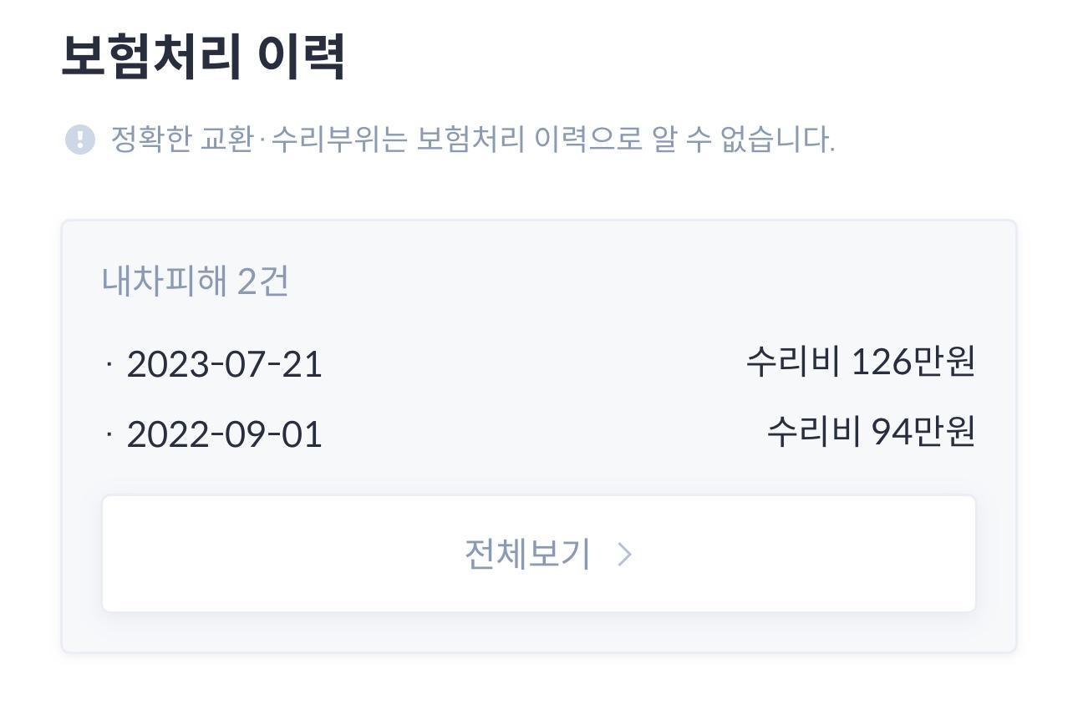Click 수리부위는 in the gray notice
1078x705 pixels.
pos(338,139)
